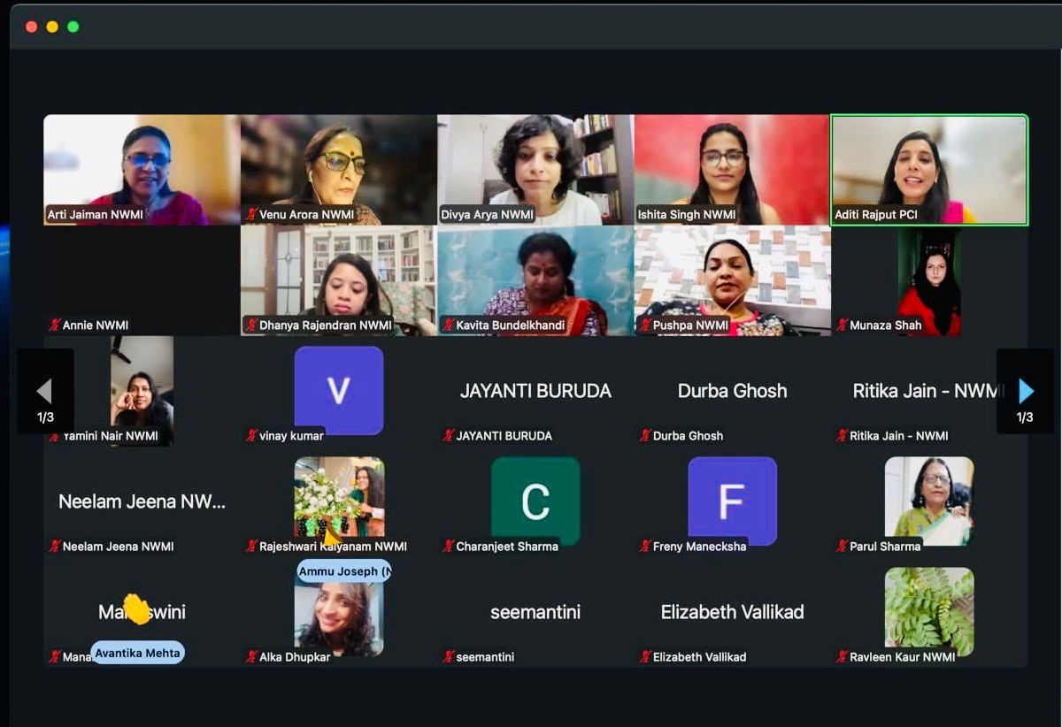Select Dhanya Rajendran NWMI video tile
The height and width of the screenshot is (727, 1062).
(x=338, y=280)
